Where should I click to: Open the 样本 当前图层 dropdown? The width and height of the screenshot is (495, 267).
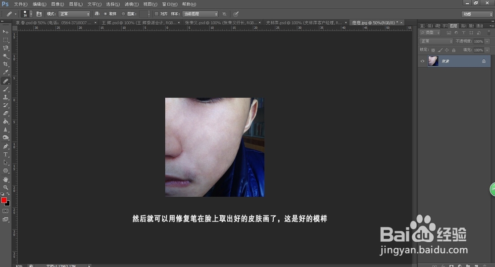pos(200,14)
